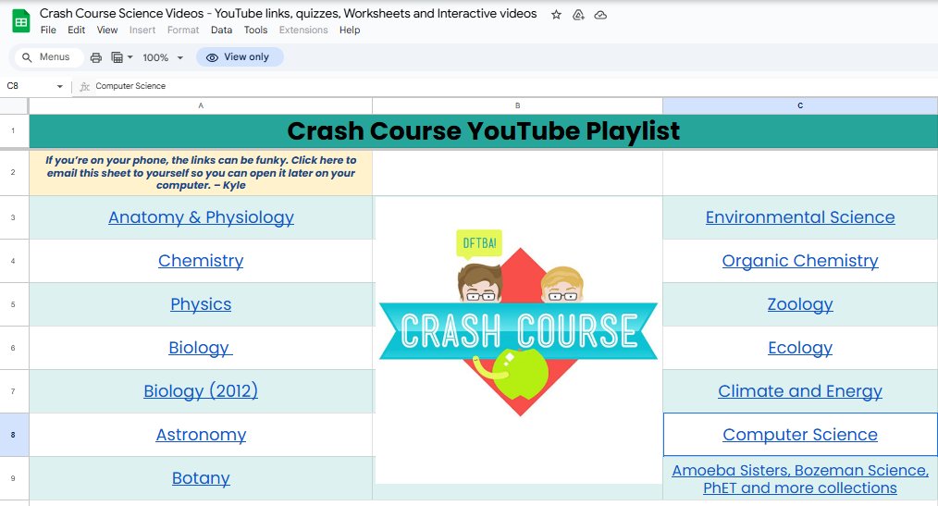Select column B header
Viewport: 938px width, 506px height.
[517, 105]
